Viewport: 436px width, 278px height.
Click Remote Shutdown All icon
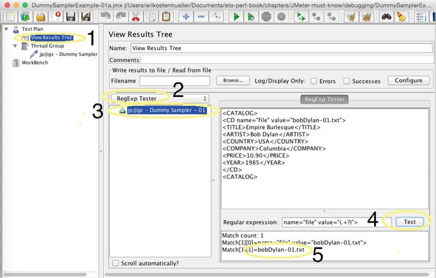coord(331,16)
